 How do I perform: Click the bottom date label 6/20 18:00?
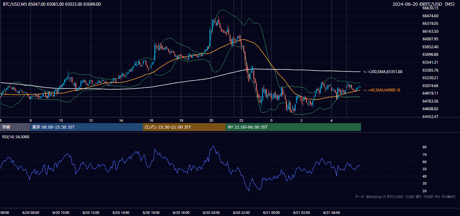click(181, 213)
